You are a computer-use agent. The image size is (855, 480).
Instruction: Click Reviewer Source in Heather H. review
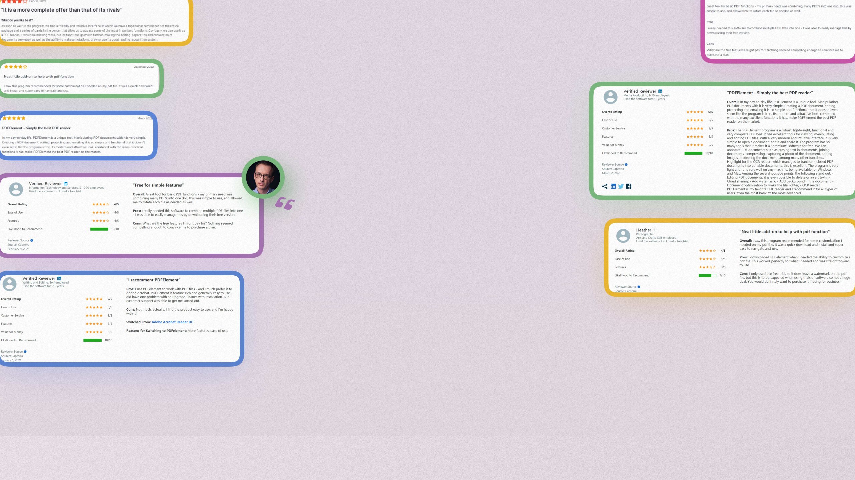pos(626,287)
